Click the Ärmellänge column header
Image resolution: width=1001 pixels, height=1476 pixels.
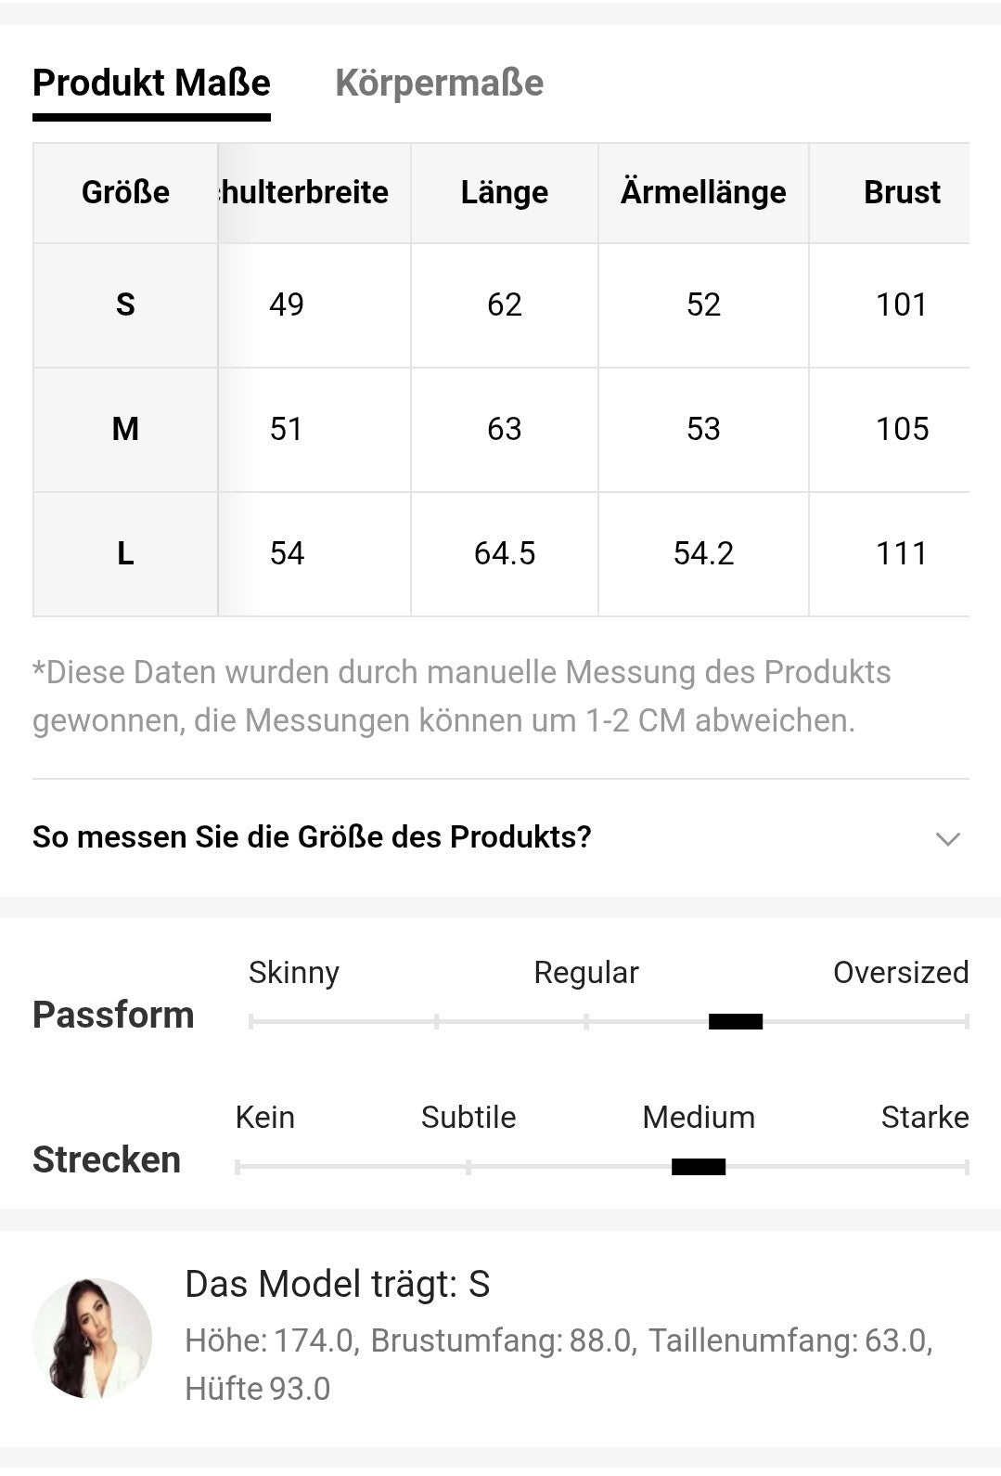(x=703, y=192)
